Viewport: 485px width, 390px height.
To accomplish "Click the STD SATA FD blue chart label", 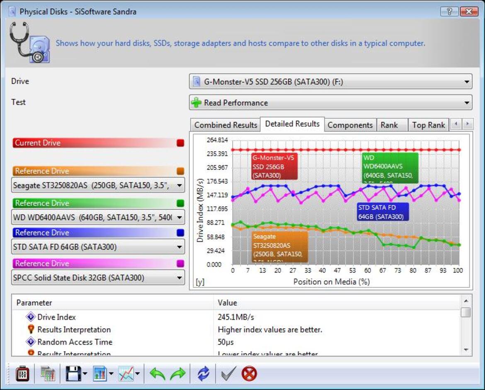I will coord(383,212).
